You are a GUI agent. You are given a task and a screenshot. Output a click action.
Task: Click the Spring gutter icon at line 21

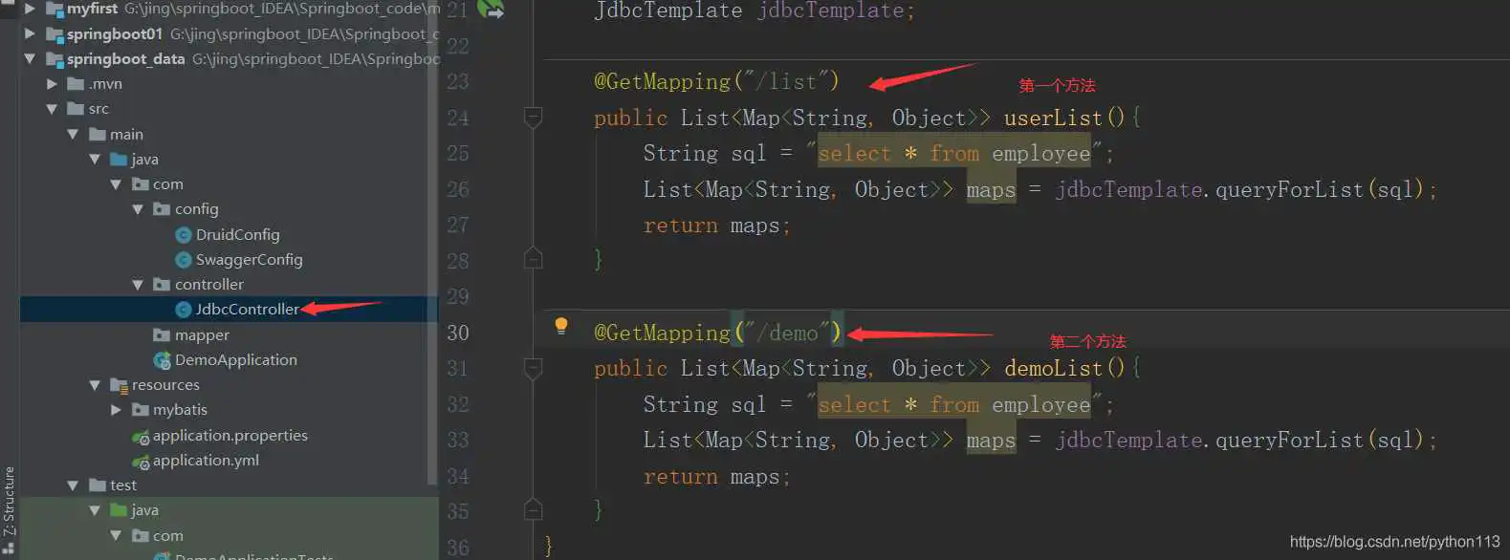[x=490, y=10]
